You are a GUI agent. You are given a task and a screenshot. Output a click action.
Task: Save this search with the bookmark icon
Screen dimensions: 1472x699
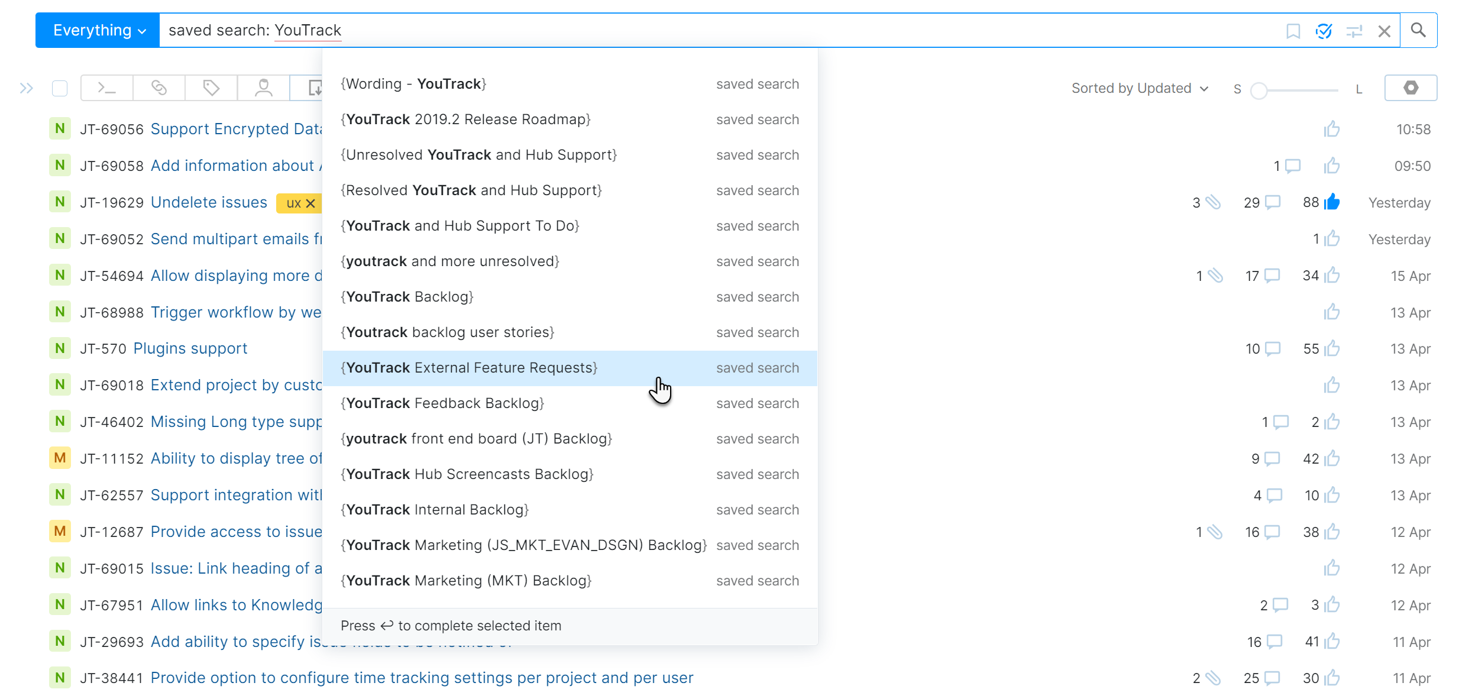[1293, 30]
